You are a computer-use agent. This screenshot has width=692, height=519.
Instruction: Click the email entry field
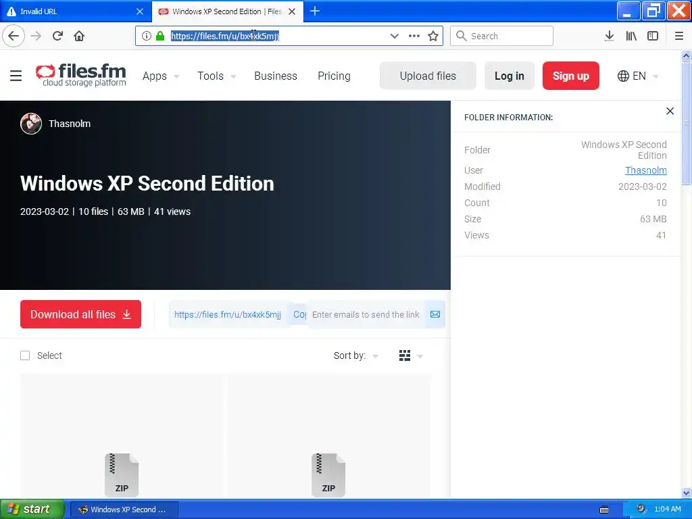pyautogui.click(x=366, y=314)
